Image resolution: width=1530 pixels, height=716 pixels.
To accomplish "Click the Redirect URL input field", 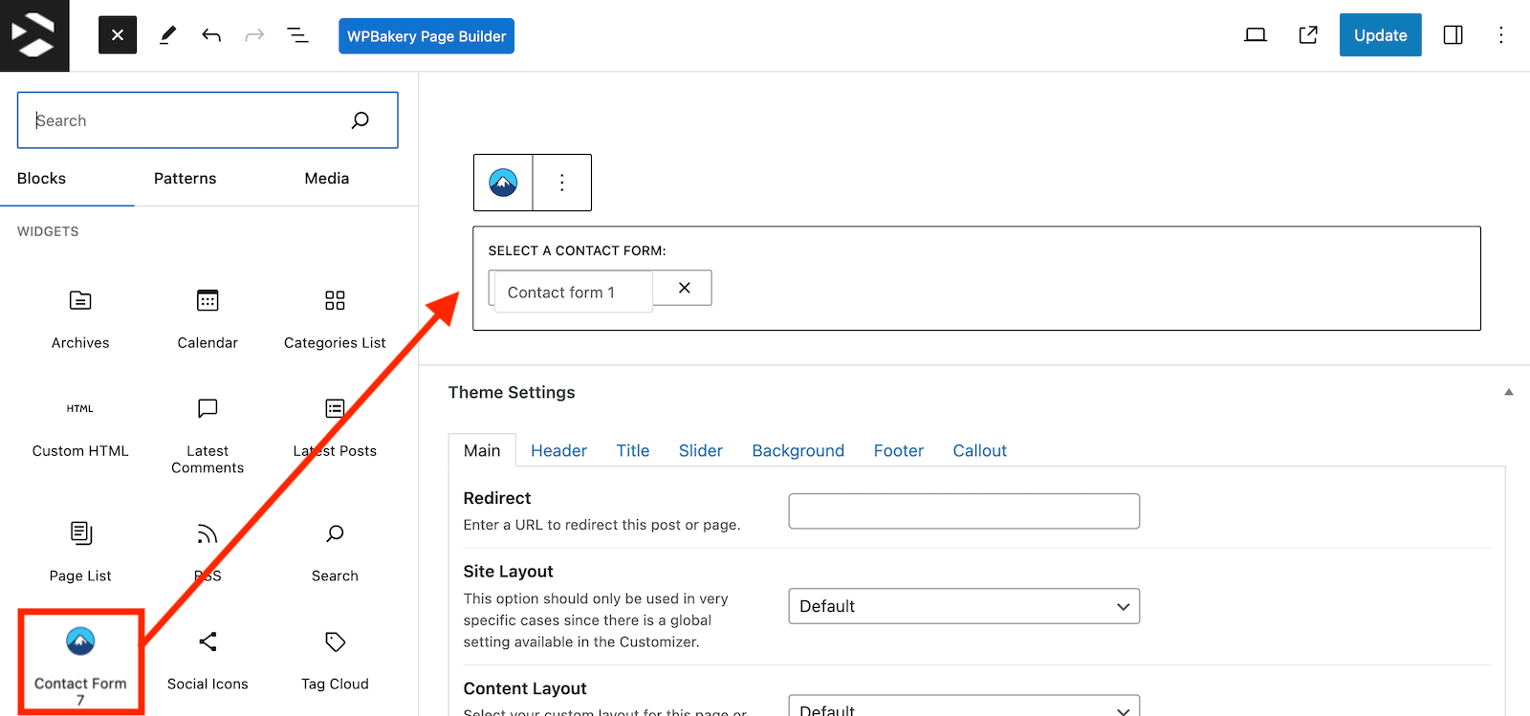I will point(964,511).
